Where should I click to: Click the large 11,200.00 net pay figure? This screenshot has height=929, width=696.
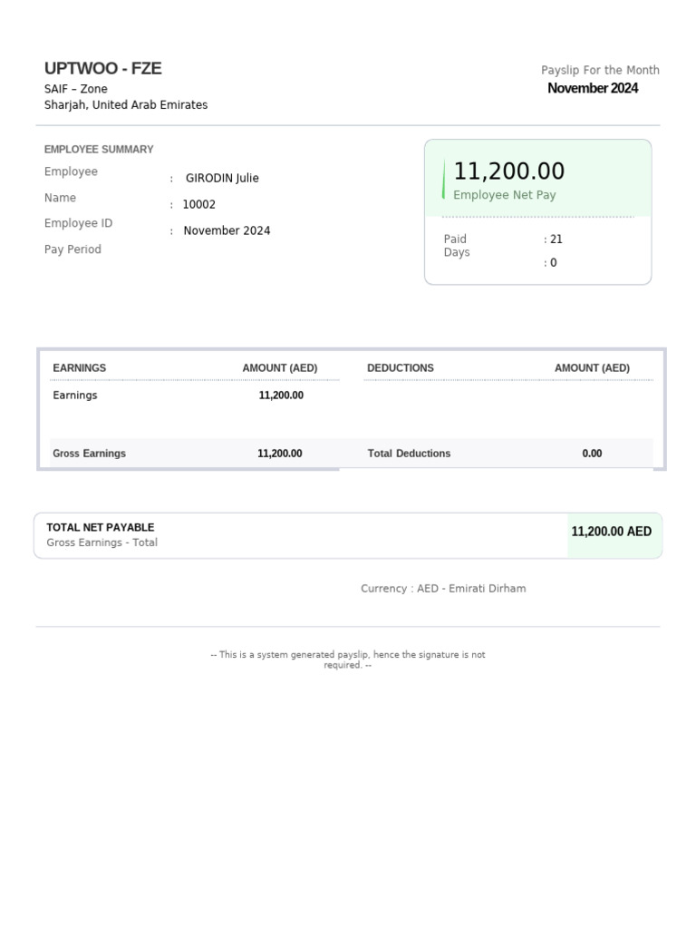[508, 171]
